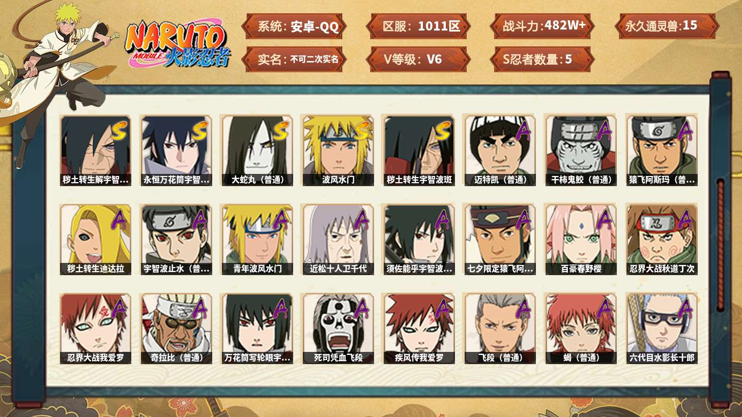Select the 百豪春野樱 character card

581,240
